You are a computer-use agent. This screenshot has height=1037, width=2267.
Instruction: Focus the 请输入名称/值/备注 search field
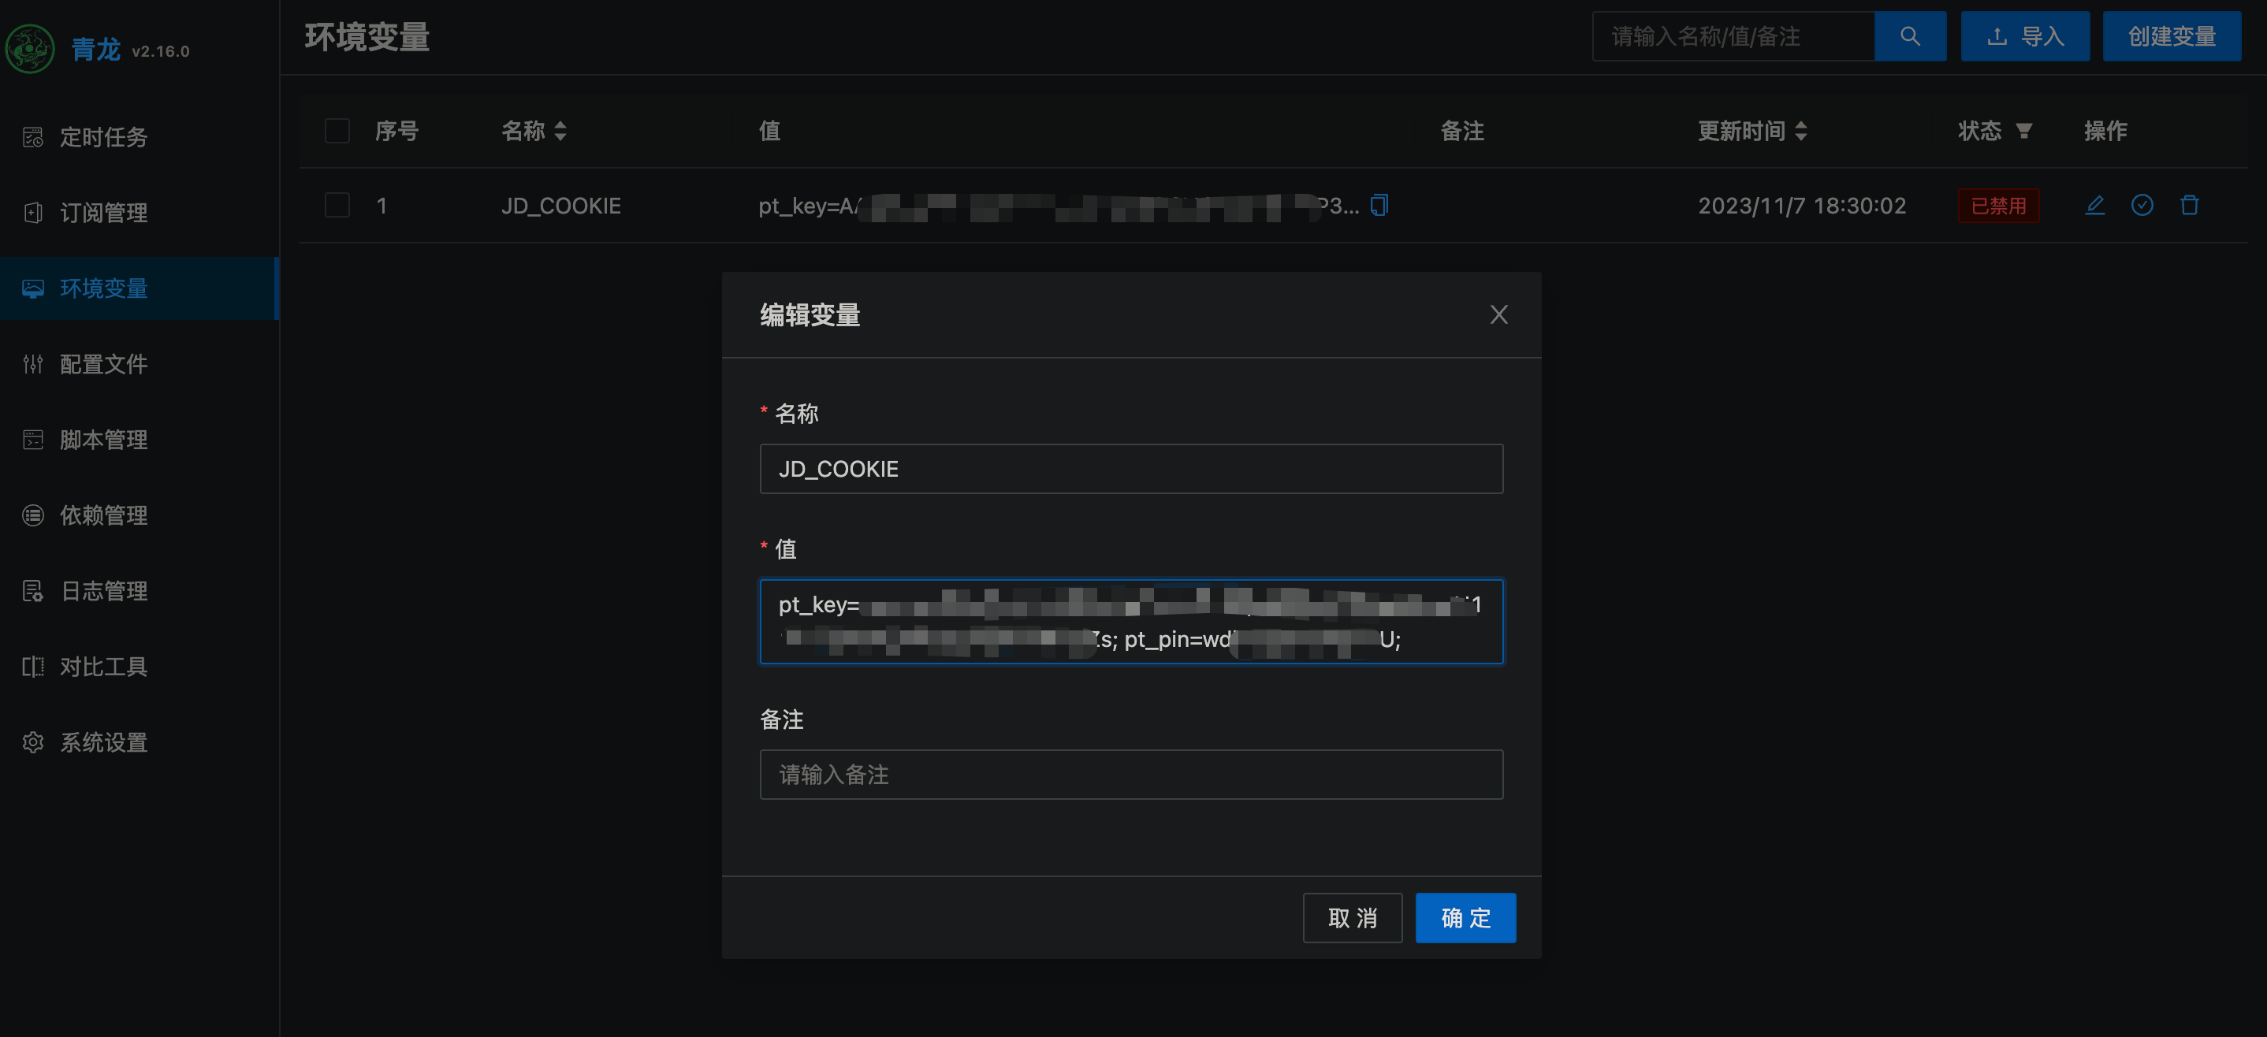click(x=1733, y=36)
